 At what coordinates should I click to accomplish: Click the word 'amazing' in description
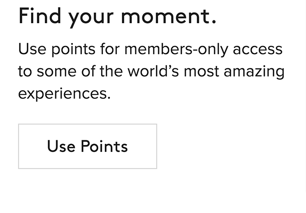pyautogui.click(x=254, y=72)
